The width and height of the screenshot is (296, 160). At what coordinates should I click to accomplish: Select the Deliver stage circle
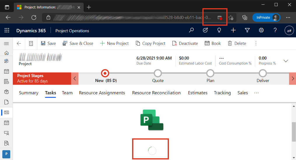(262, 73)
